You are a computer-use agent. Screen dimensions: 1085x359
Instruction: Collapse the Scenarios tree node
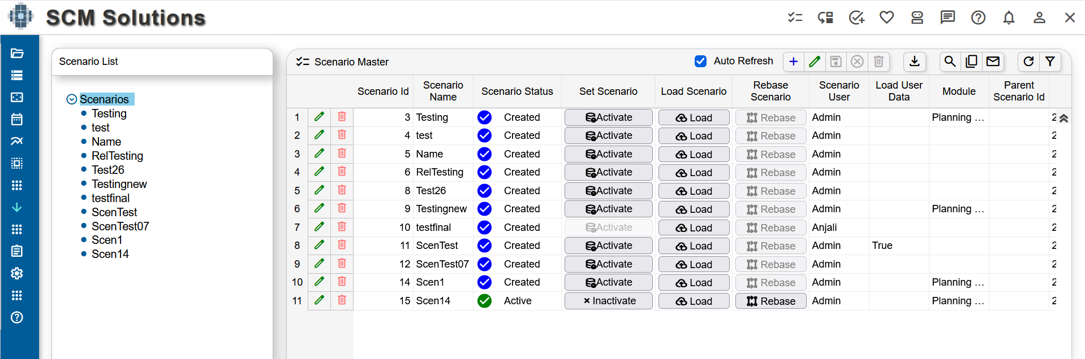pyautogui.click(x=72, y=99)
